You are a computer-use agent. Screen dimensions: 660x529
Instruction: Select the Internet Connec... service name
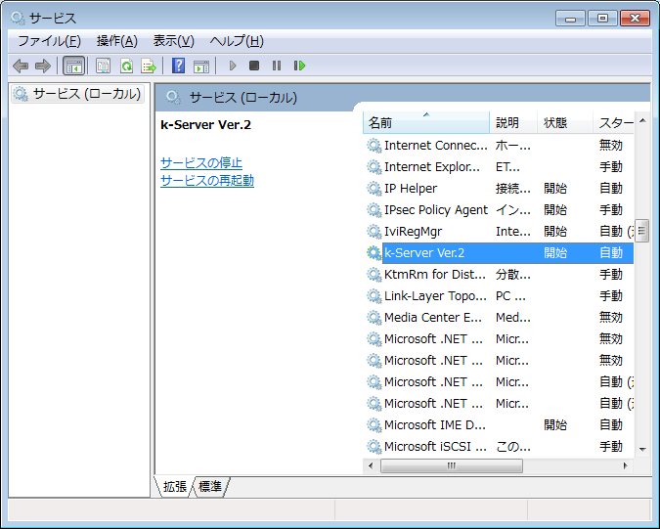click(436, 146)
